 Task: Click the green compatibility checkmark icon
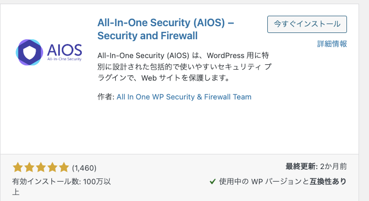click(212, 182)
